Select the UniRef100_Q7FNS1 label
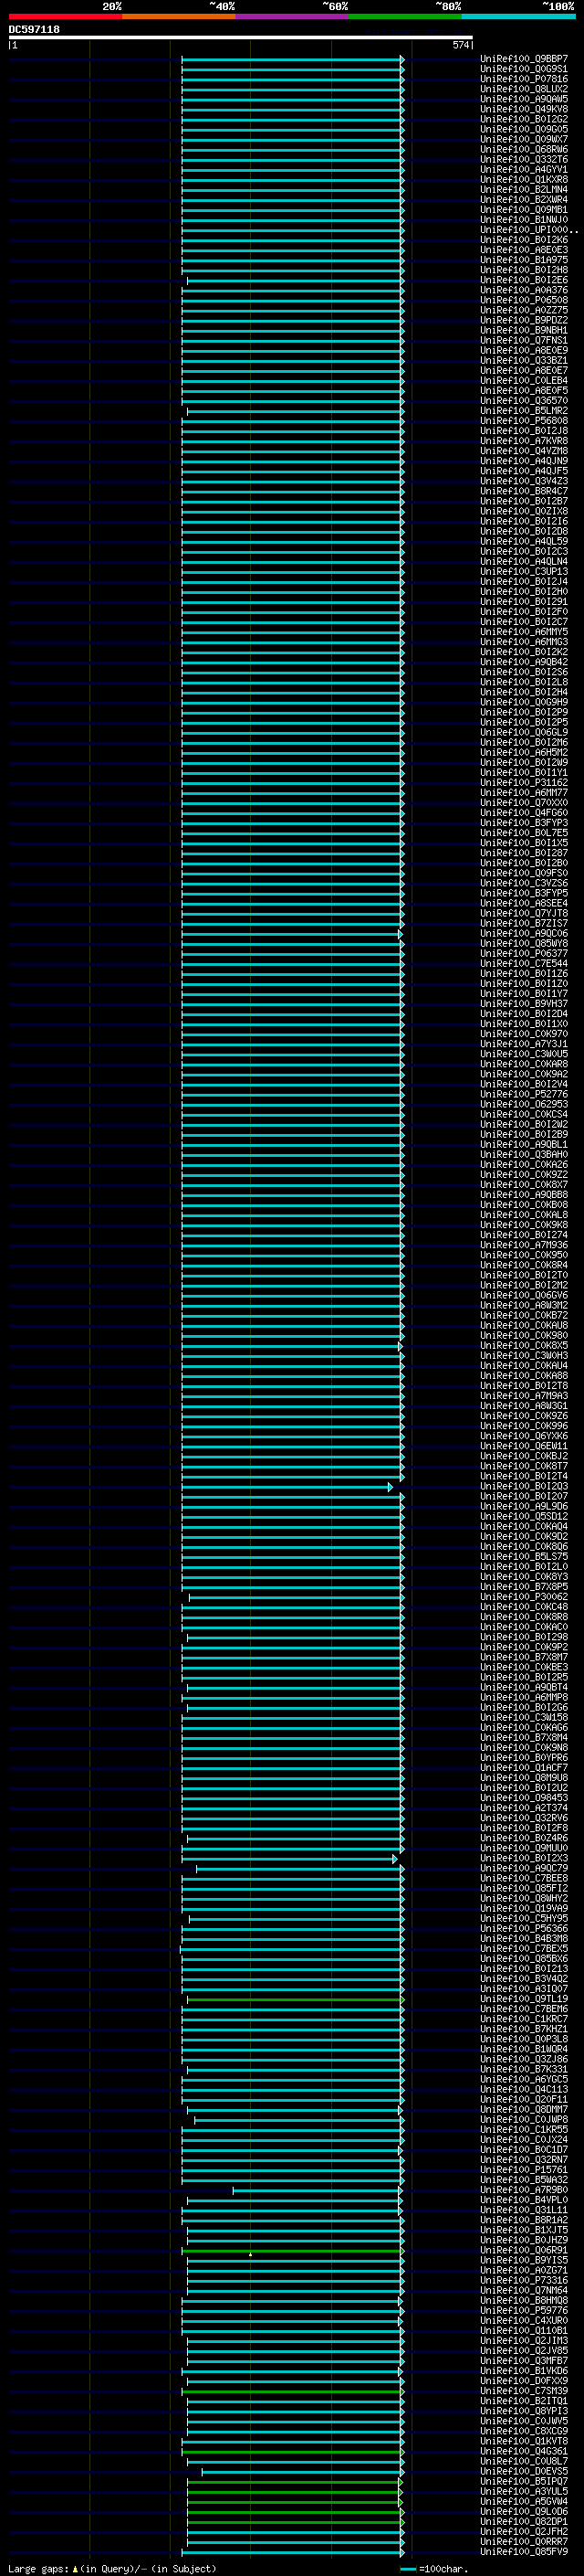The width and height of the screenshot is (584, 2576). [524, 340]
